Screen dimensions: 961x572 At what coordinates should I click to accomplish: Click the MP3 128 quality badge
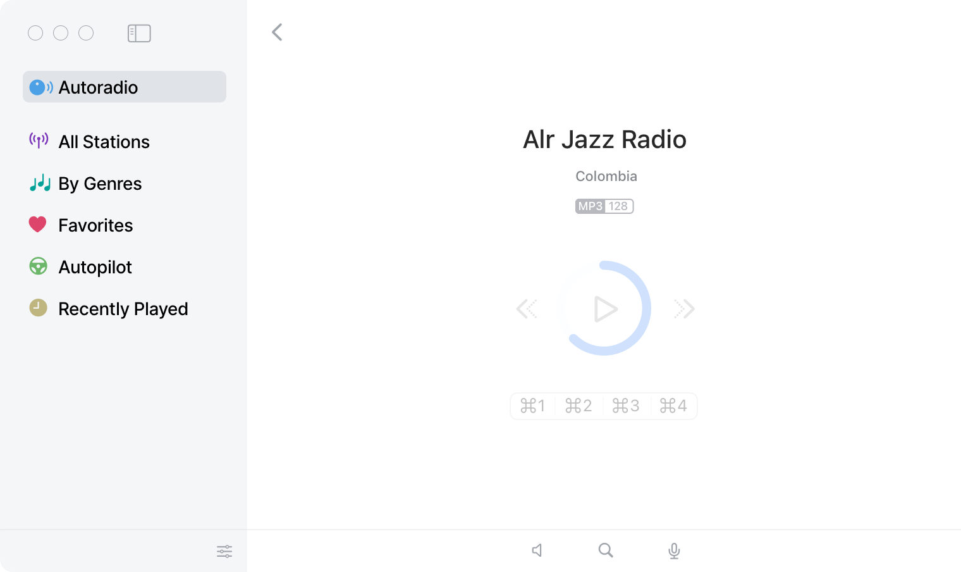604,206
